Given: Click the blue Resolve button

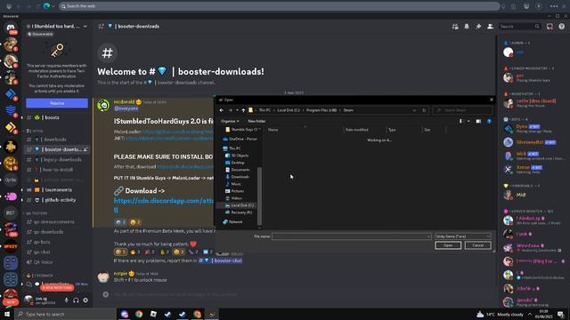Looking at the screenshot, I should pyautogui.click(x=57, y=103).
